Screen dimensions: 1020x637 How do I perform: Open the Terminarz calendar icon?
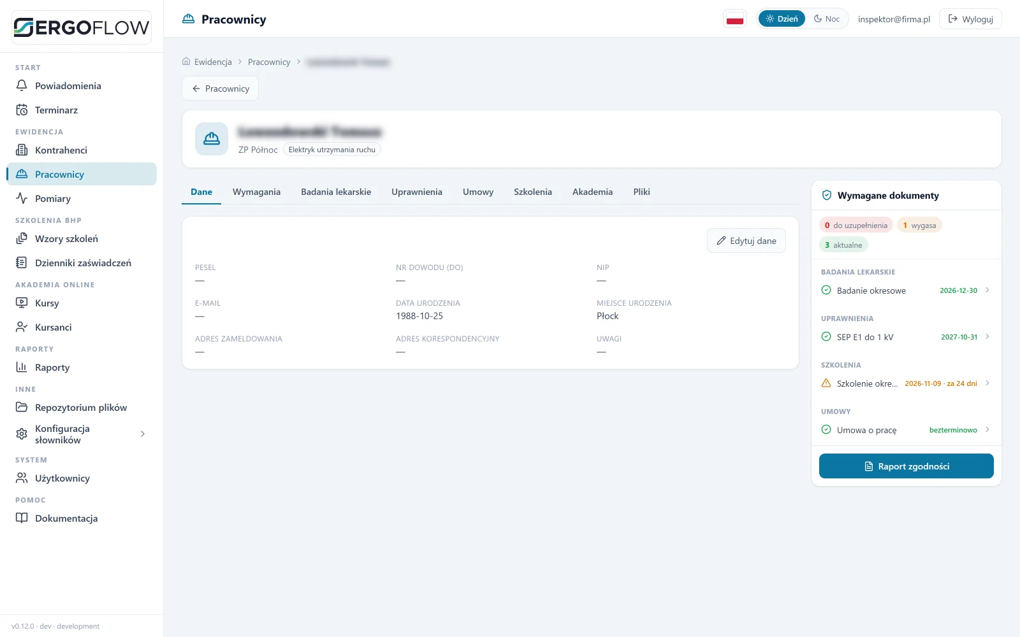click(22, 110)
